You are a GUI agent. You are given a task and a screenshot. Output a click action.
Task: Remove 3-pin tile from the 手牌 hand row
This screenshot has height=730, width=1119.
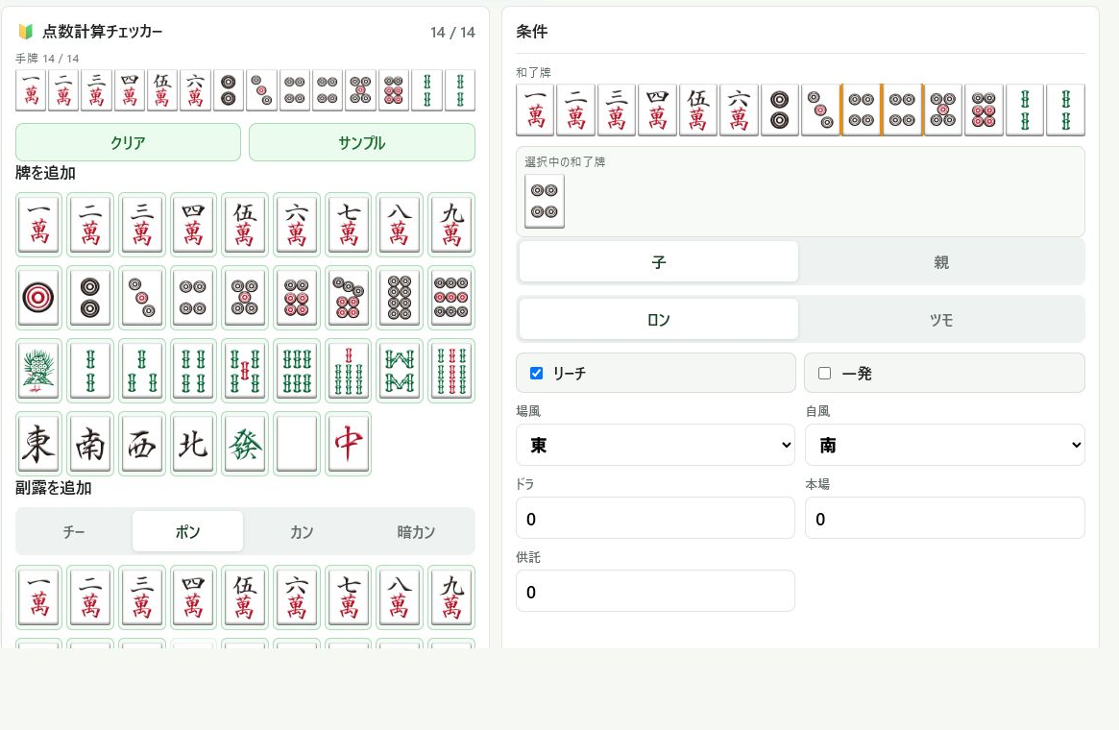pyautogui.click(x=261, y=90)
